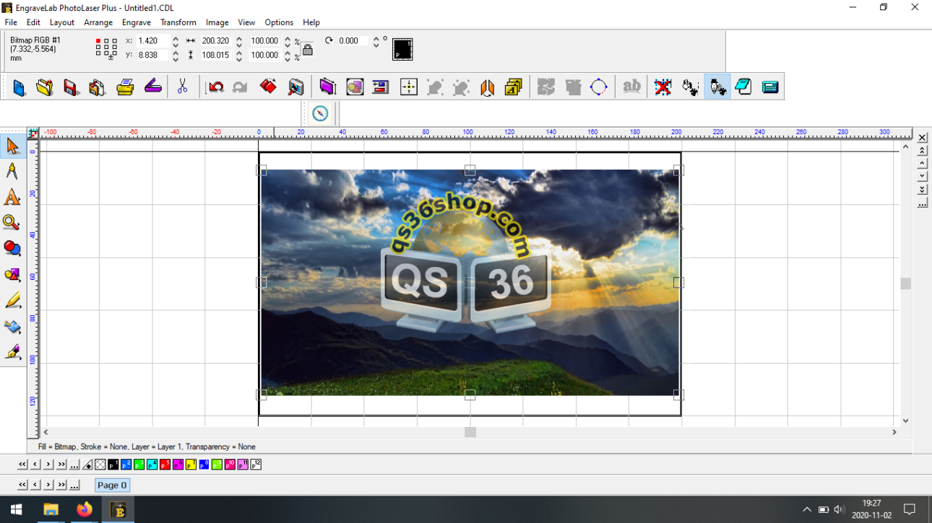Click the height field 108.015
Screen dimensions: 932x523
tap(216, 55)
